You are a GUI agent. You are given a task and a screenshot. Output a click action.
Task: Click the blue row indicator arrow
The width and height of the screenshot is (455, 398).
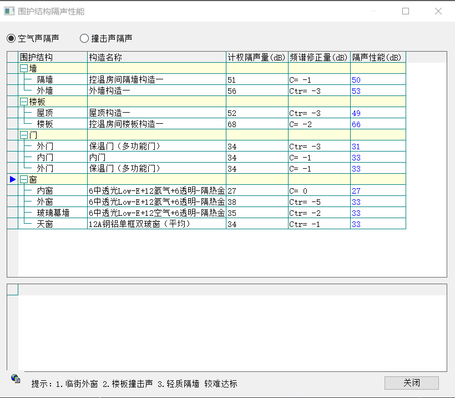pos(12,179)
